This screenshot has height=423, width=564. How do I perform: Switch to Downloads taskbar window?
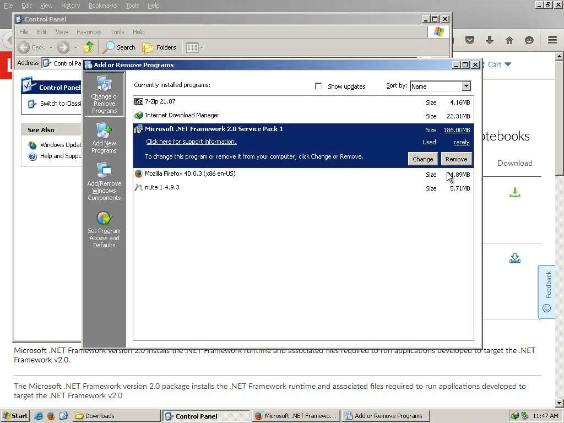[x=117, y=416]
